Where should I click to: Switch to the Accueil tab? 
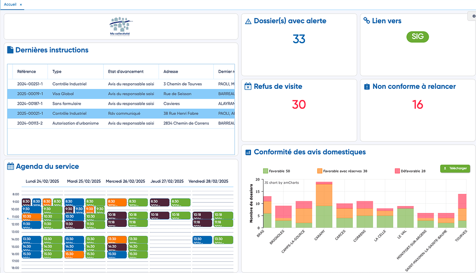point(9,4)
